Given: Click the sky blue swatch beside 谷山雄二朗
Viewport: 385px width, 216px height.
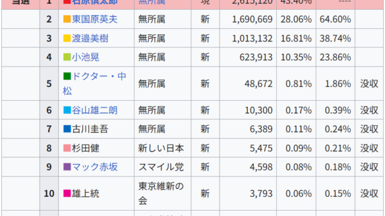Looking at the screenshot, I should 67,110.
